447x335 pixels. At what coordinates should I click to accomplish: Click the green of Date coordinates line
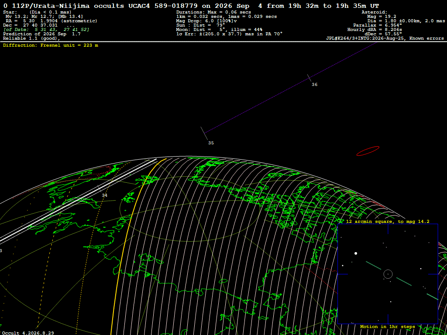(46, 30)
